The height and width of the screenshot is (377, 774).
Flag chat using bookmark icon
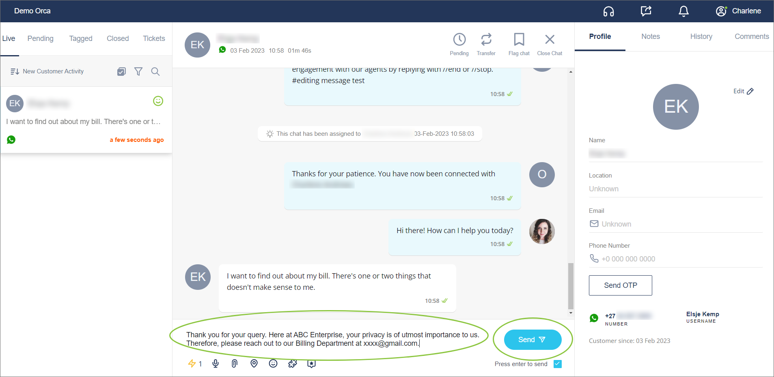519,40
